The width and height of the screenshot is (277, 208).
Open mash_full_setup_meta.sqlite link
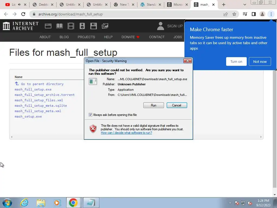pyautogui.click(x=41, y=106)
